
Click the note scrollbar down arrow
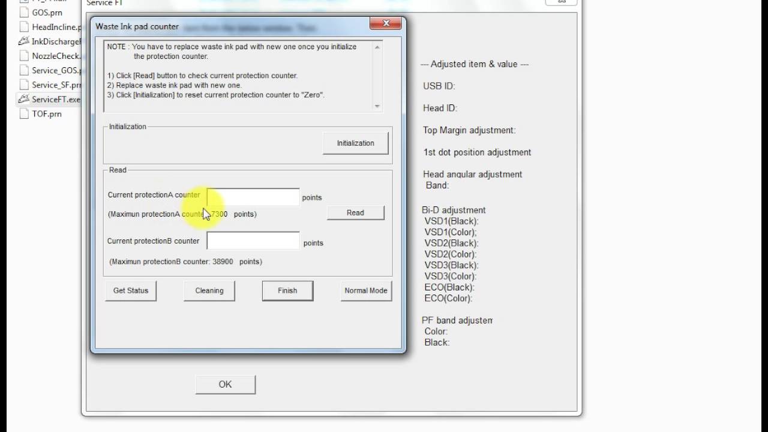pos(377,106)
